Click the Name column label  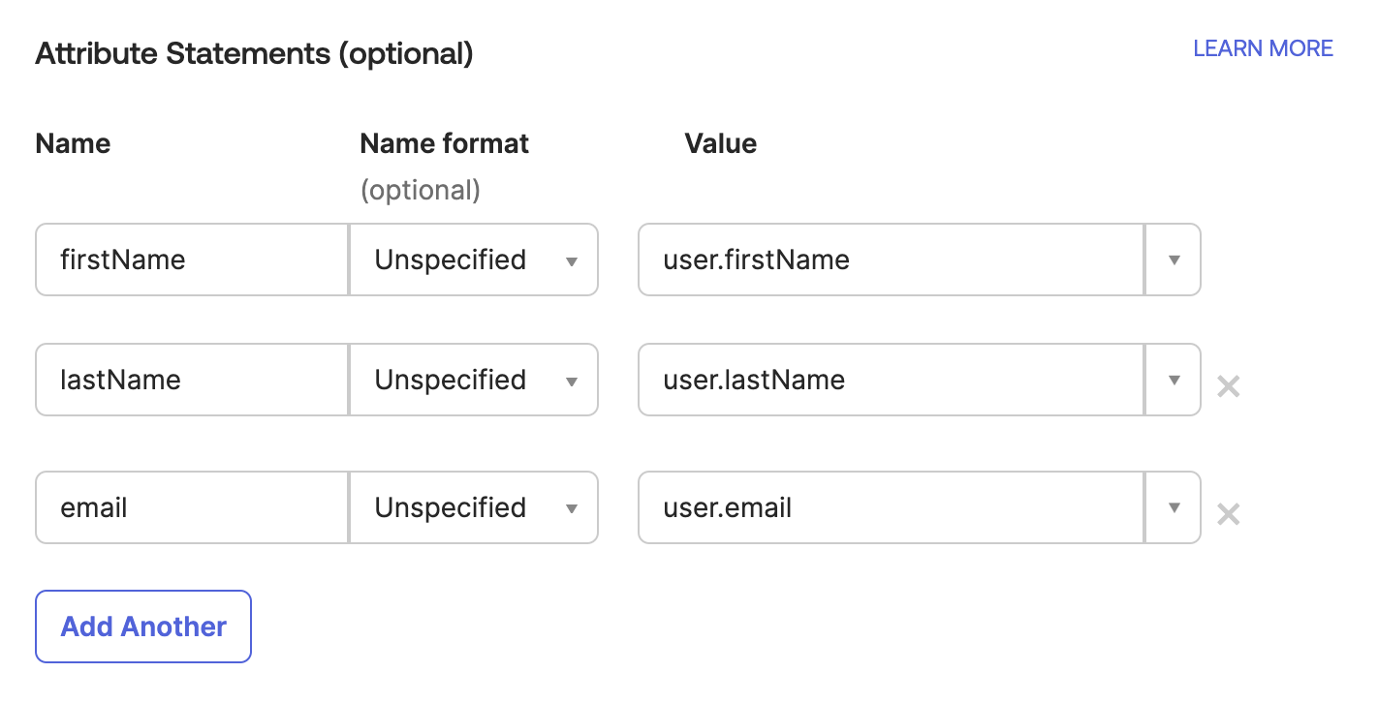point(73,144)
